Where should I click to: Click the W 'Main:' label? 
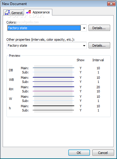(25, 97)
